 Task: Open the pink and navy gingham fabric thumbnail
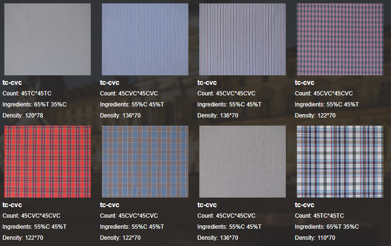click(340, 39)
